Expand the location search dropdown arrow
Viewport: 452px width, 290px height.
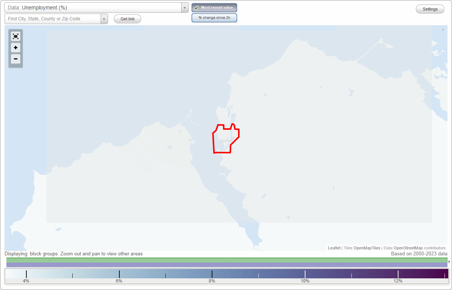104,19
